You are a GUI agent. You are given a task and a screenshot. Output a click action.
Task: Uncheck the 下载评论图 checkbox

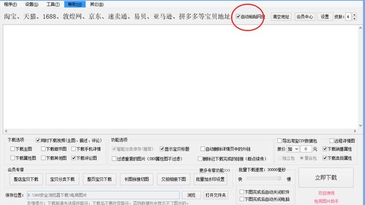[74, 158]
